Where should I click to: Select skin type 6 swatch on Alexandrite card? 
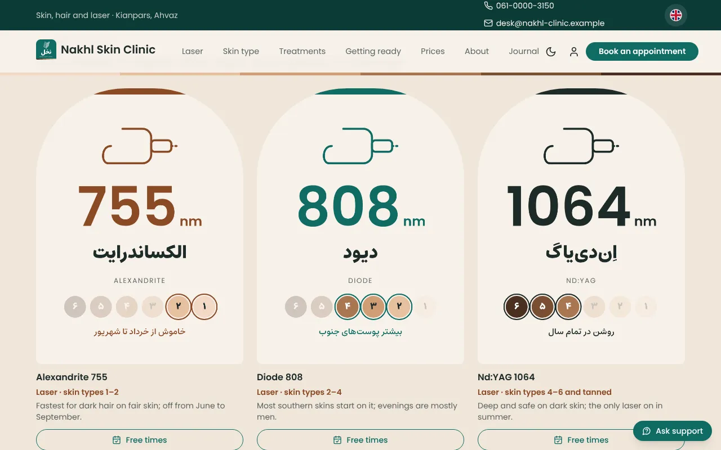coord(75,307)
